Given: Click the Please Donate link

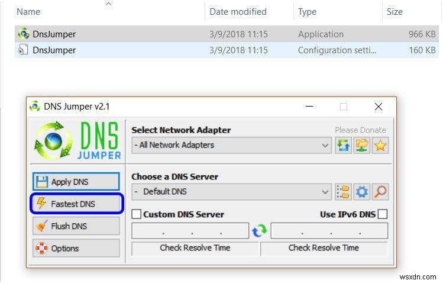Looking at the screenshot, I should click(x=361, y=130).
